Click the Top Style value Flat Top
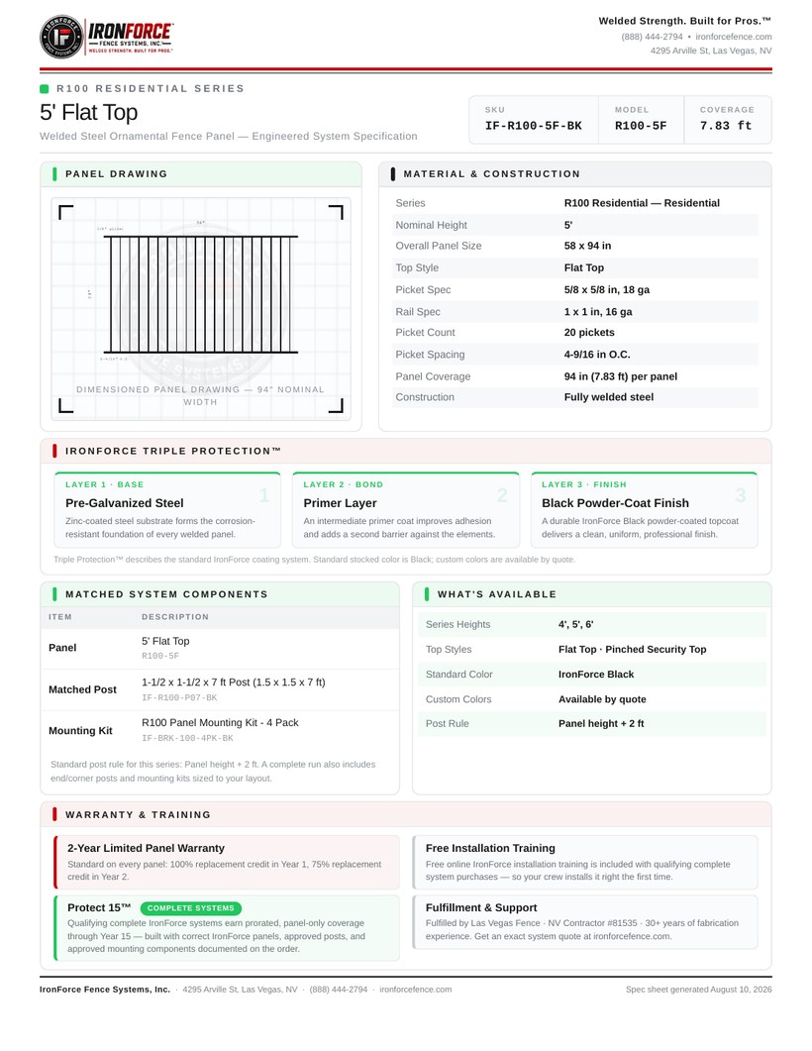The height and width of the screenshot is (1051, 812). (x=584, y=267)
